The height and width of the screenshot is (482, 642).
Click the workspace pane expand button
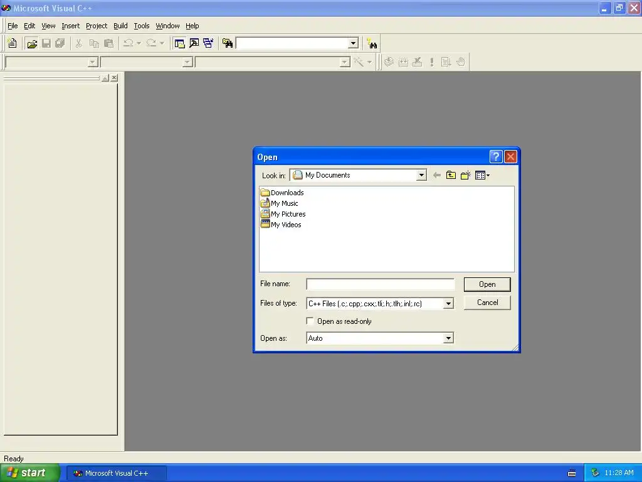pos(105,77)
